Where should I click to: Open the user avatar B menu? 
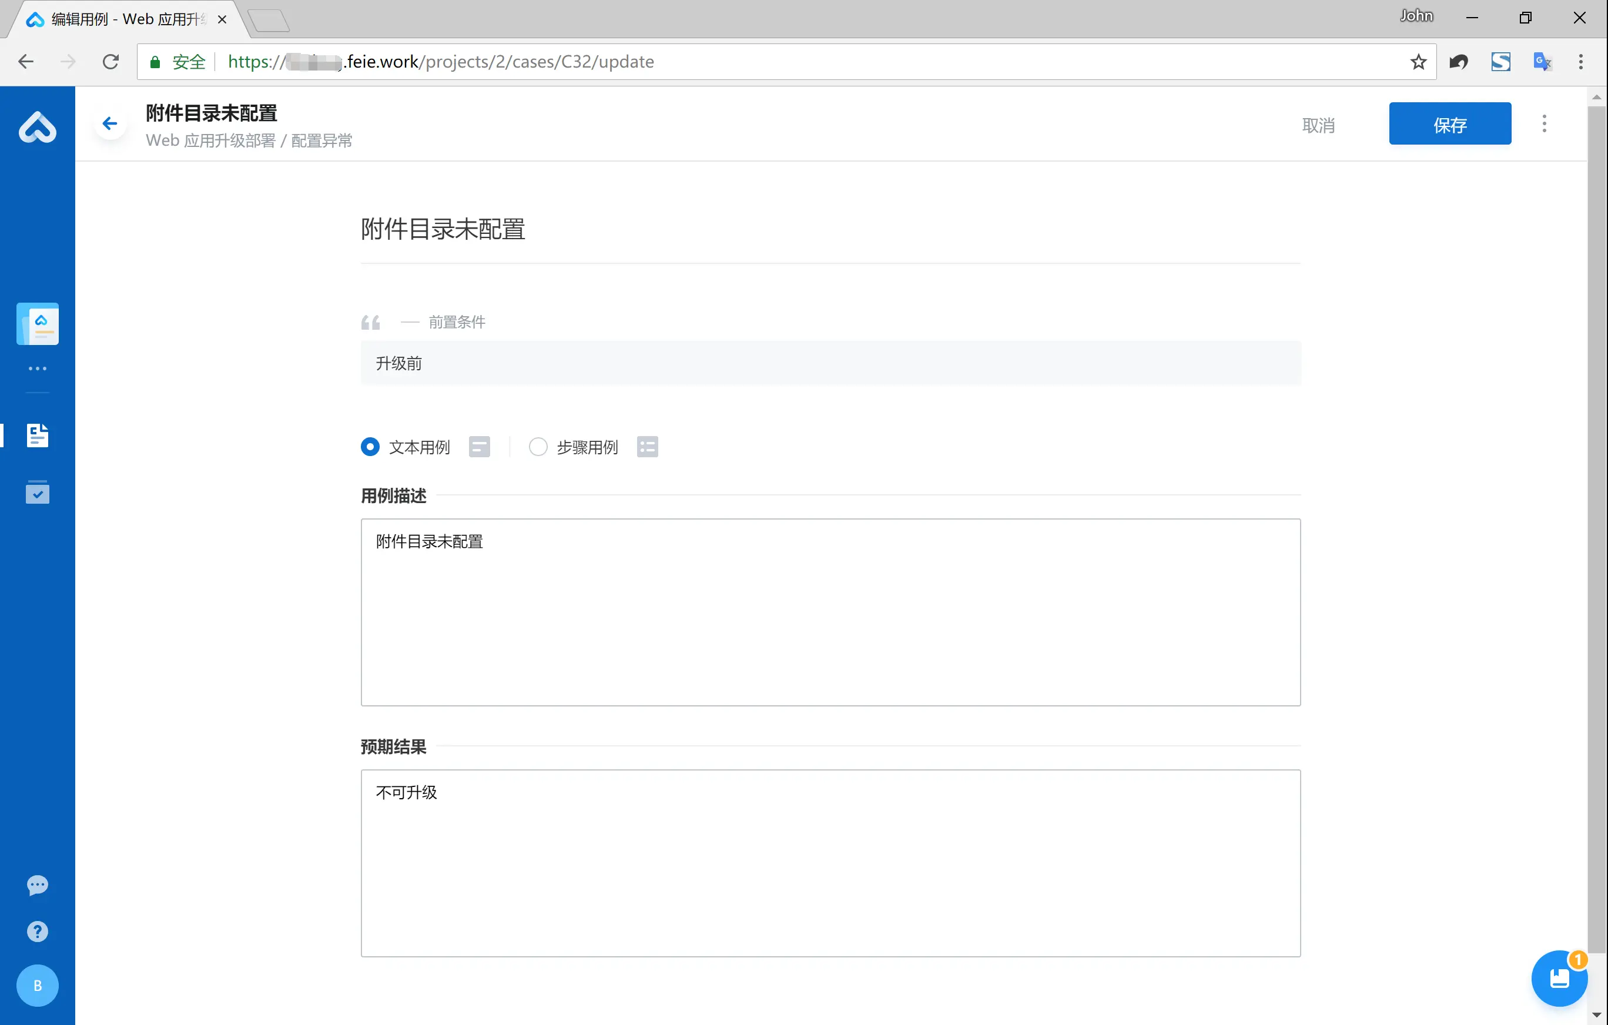(x=38, y=985)
